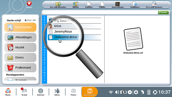This screenshot has height=97, width=172.
Task: Move file with Verplaatsen icon
Action: tap(135, 4)
